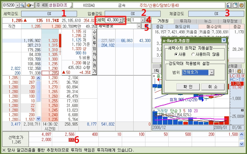Switch to the 투자자 tab
The image size is (247, 154).
pos(185,21)
